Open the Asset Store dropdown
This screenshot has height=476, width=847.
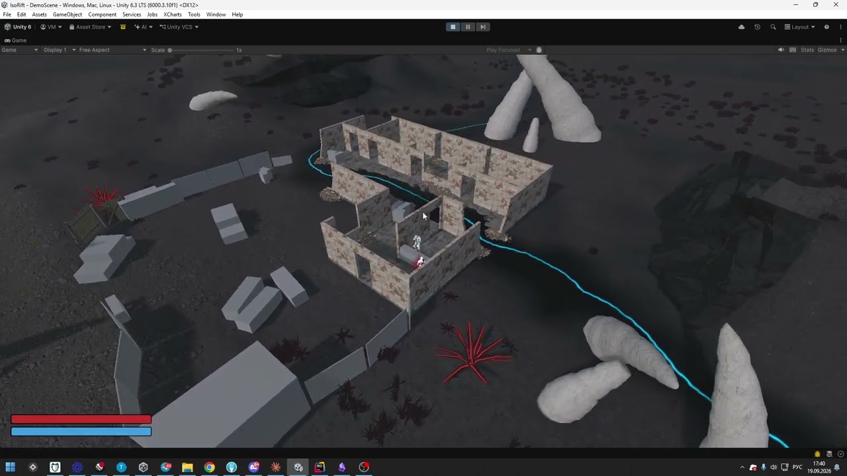pos(91,27)
